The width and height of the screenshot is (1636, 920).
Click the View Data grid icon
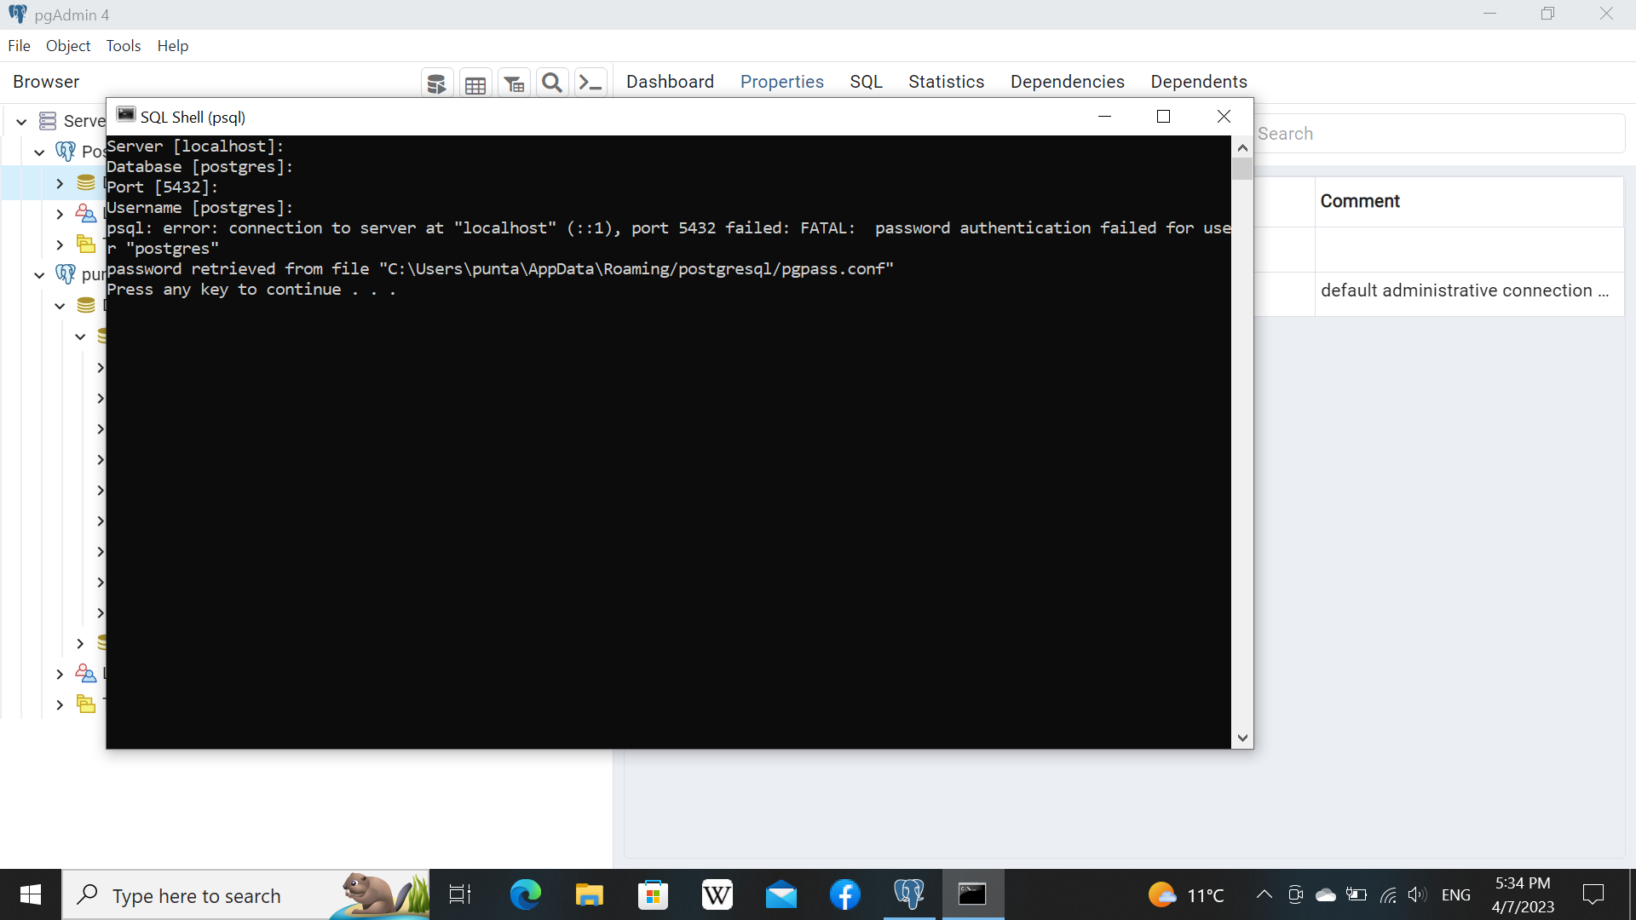[475, 83]
